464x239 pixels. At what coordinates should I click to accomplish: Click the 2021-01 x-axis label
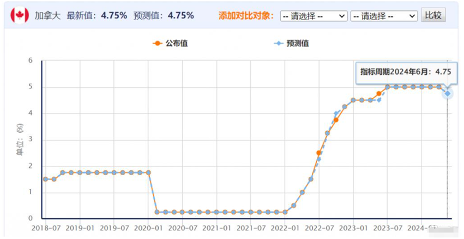coord(216,228)
